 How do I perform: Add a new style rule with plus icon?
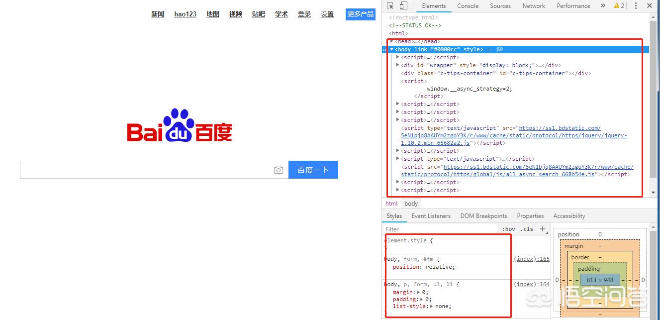point(543,229)
